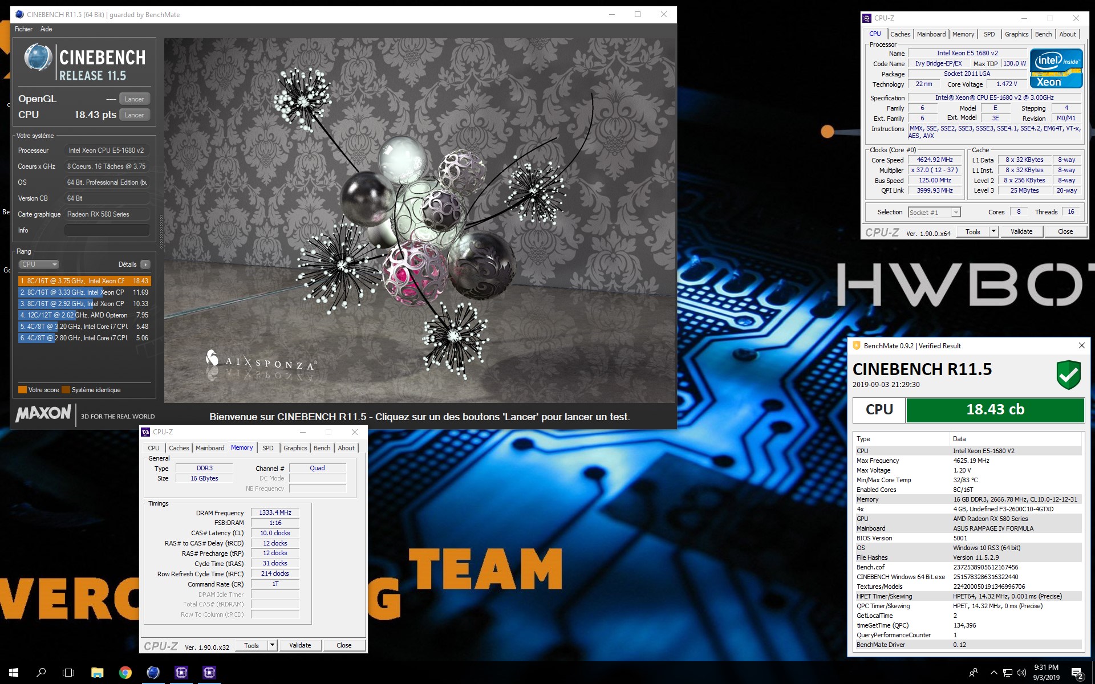Open About tab in top CPU-Z window
This screenshot has width=1095, height=684.
[x=1068, y=34]
